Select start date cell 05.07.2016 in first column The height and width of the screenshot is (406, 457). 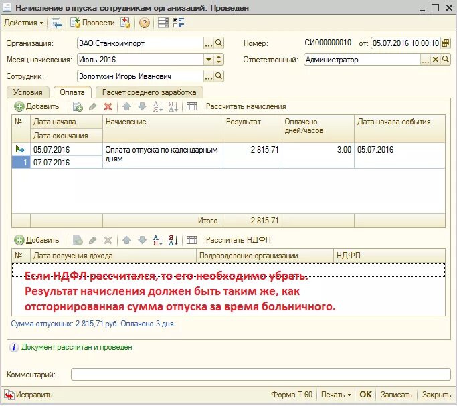coord(66,149)
